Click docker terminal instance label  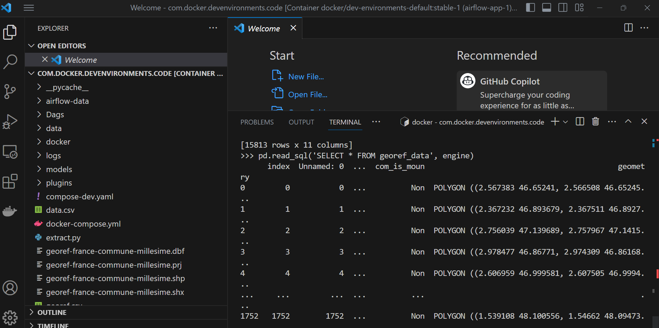coord(472,122)
